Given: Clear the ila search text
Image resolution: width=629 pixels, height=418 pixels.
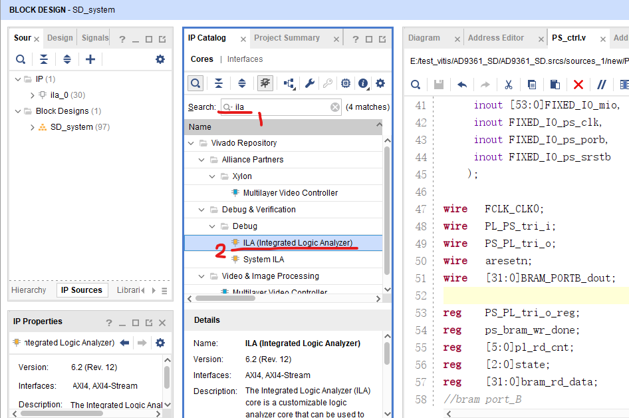Looking at the screenshot, I should 335,107.
